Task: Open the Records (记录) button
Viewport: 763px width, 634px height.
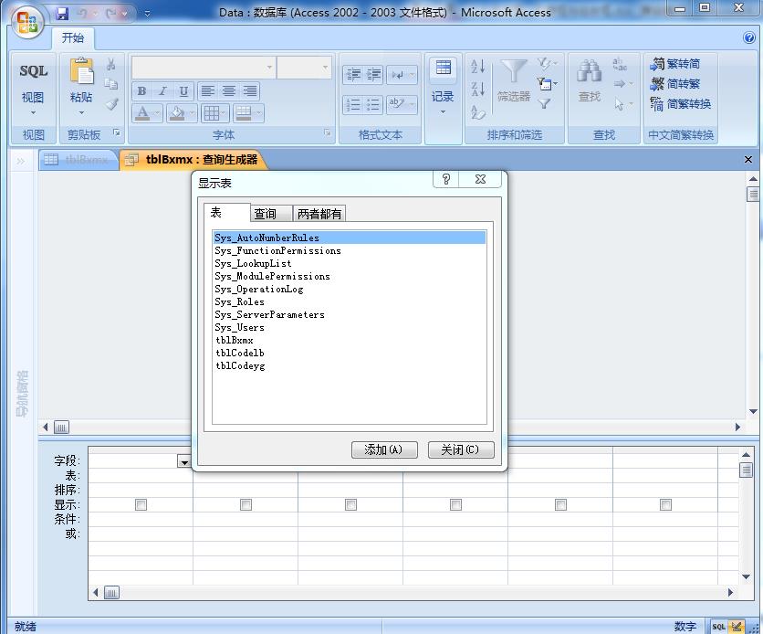Action: pos(443,88)
